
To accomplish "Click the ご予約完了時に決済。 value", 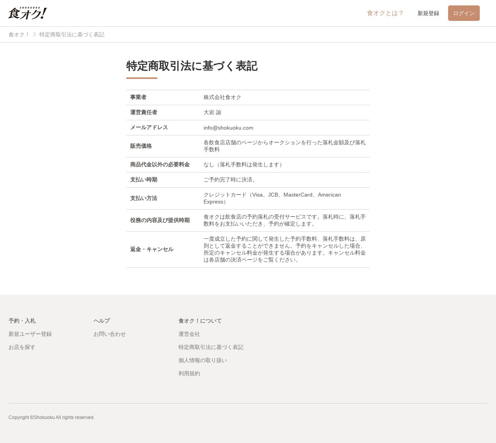I will [x=231, y=180].
